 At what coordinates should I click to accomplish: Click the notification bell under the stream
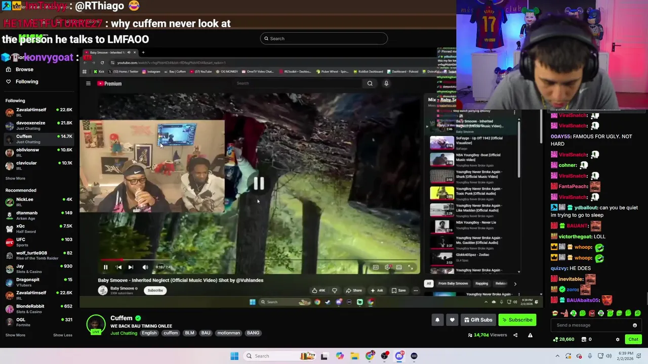point(437,320)
